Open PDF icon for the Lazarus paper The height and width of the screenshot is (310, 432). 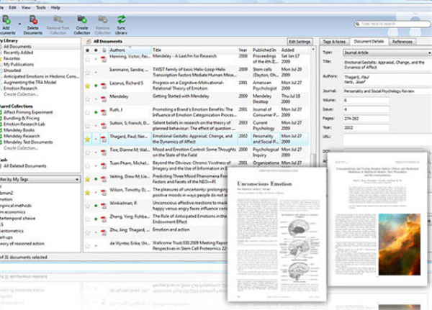coord(104,85)
